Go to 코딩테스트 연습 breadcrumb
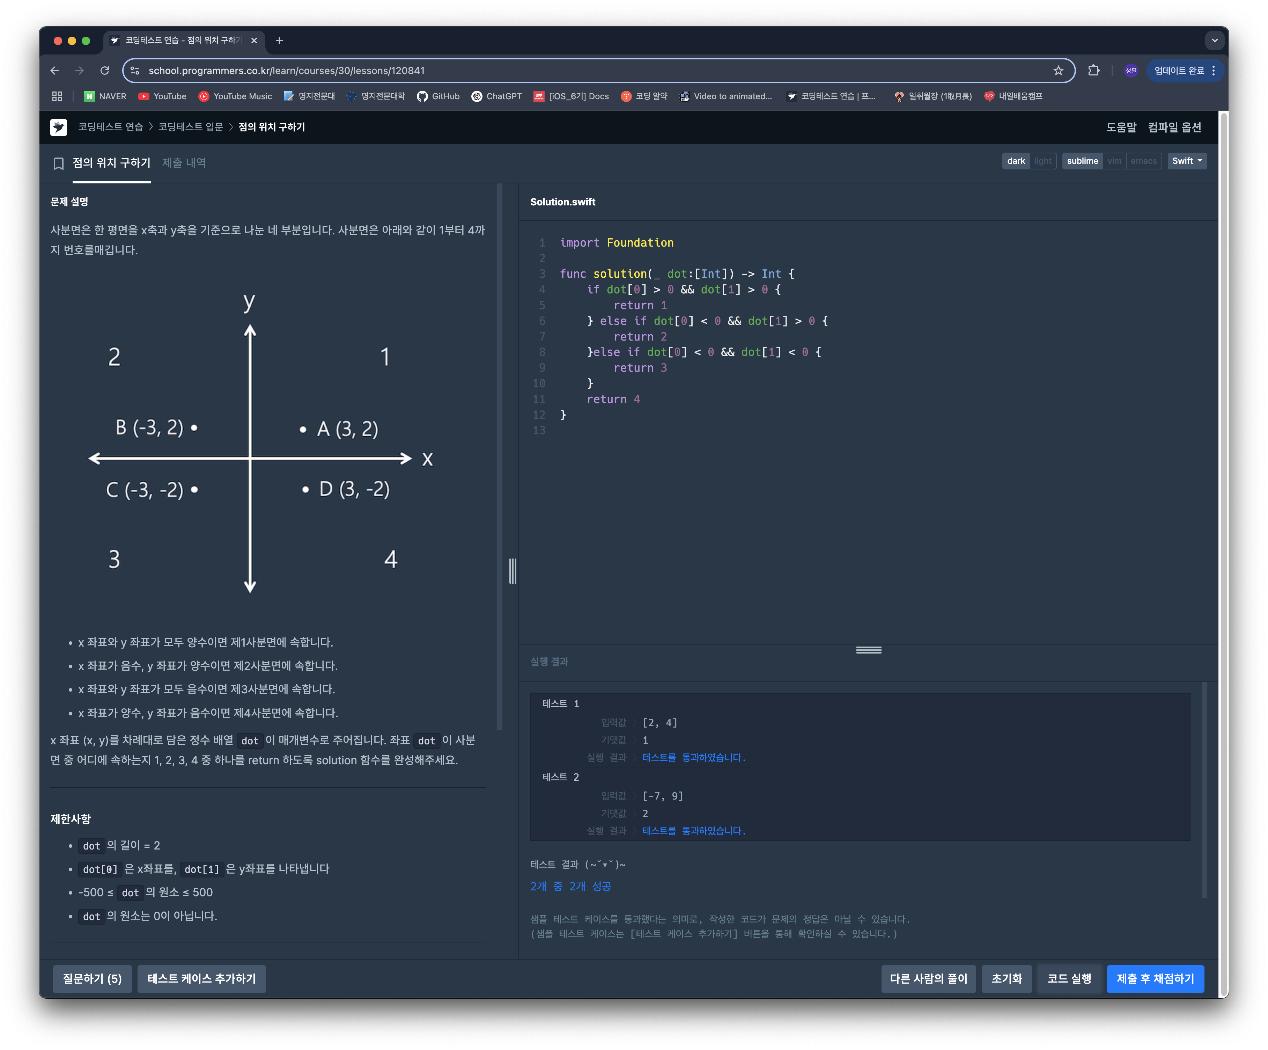Screen dimensions: 1268x1050 tap(110, 127)
